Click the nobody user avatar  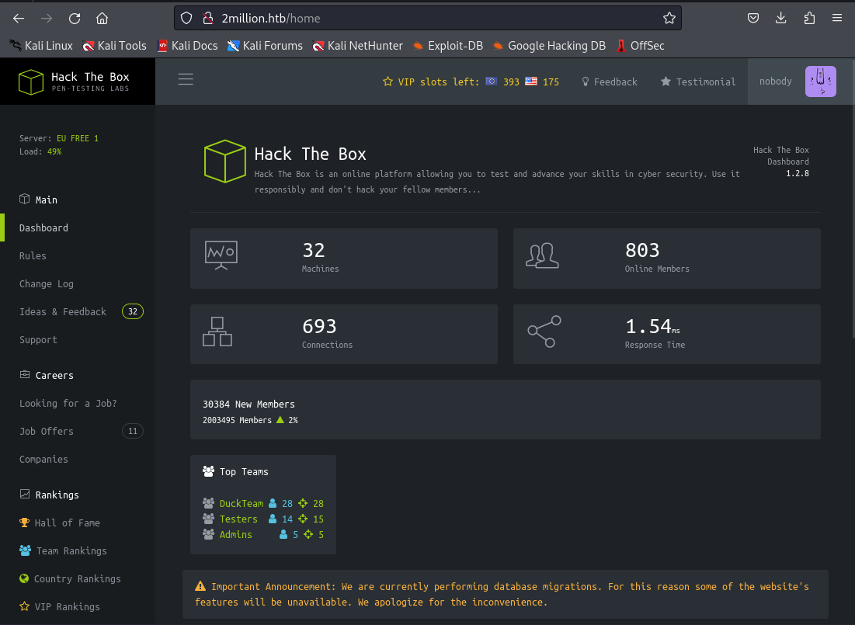click(820, 82)
